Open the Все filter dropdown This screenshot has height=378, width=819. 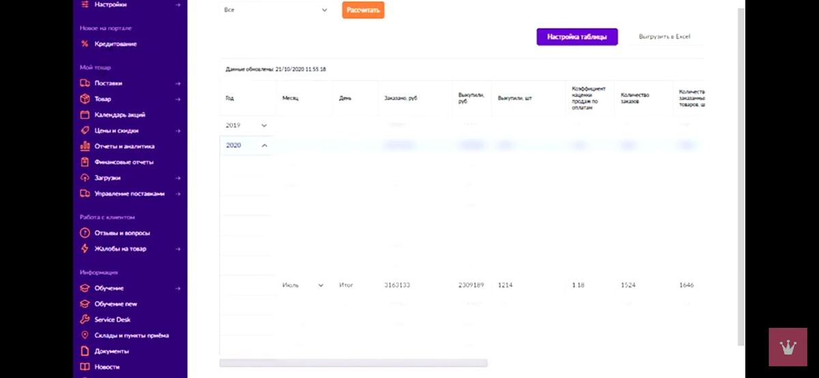276,10
